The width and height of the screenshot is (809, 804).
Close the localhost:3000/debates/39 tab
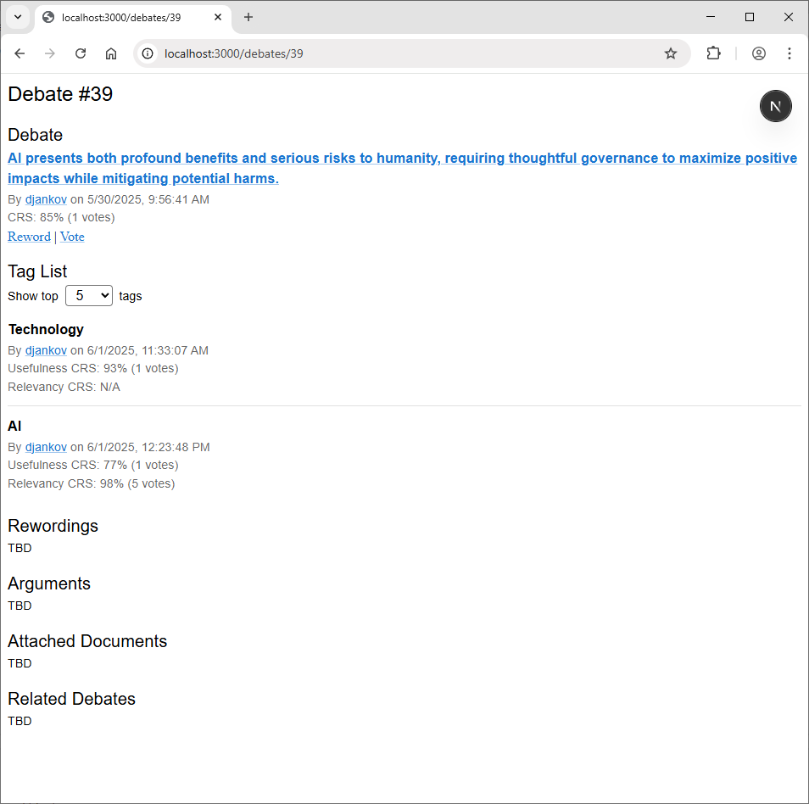click(x=218, y=18)
